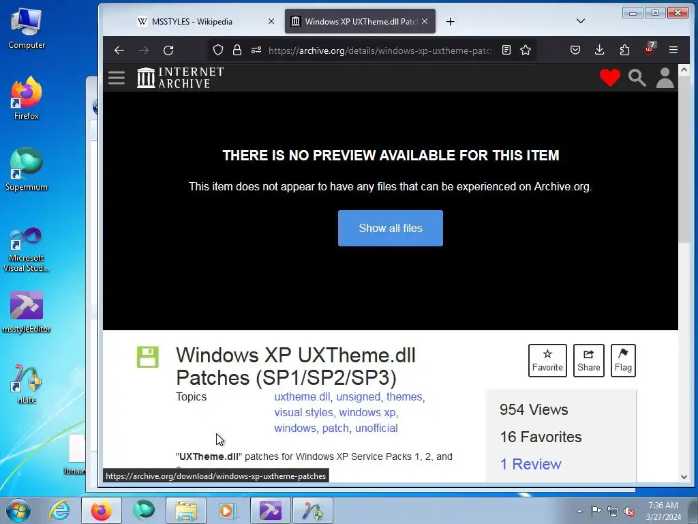
Task: Open the shield tracking protection icon
Action: click(217, 50)
